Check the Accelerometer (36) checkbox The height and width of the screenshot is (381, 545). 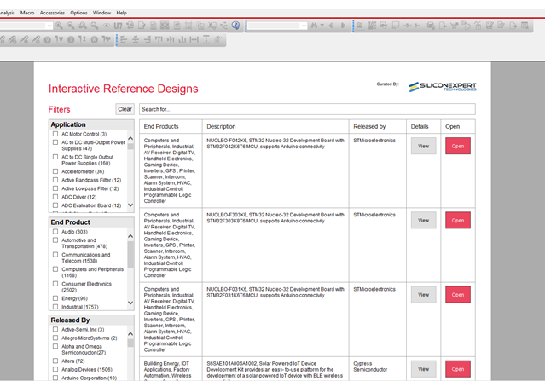(55, 171)
